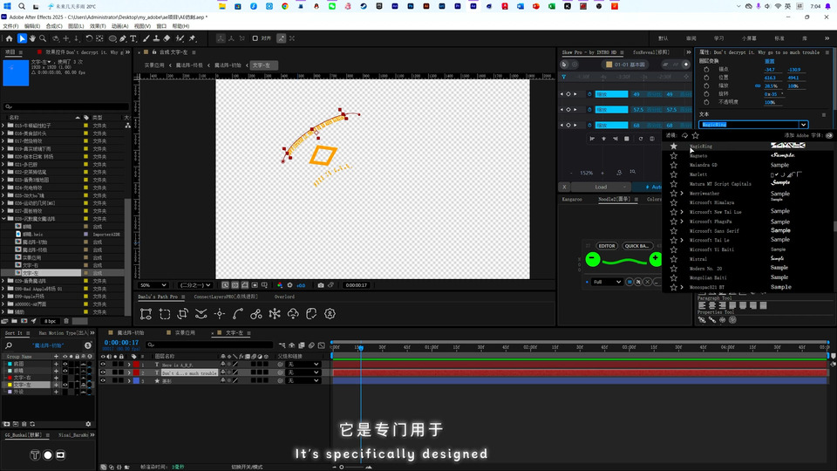Toggle favorites filter star in font panel
This screenshot has height=471, width=837.
695,136
